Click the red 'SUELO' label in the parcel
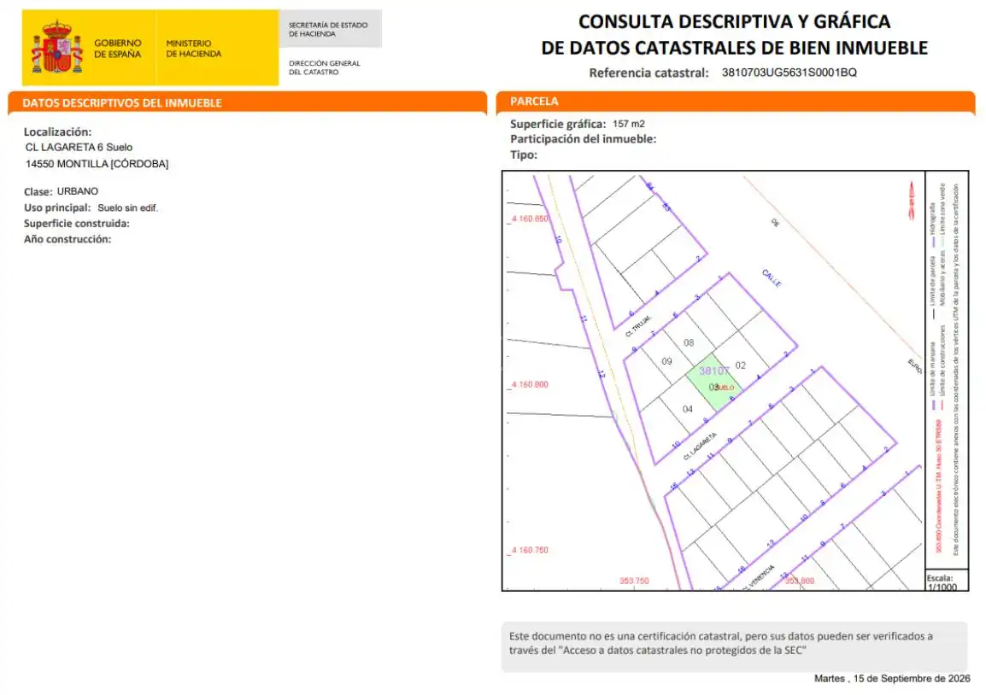The height and width of the screenshot is (695, 986). tap(725, 388)
